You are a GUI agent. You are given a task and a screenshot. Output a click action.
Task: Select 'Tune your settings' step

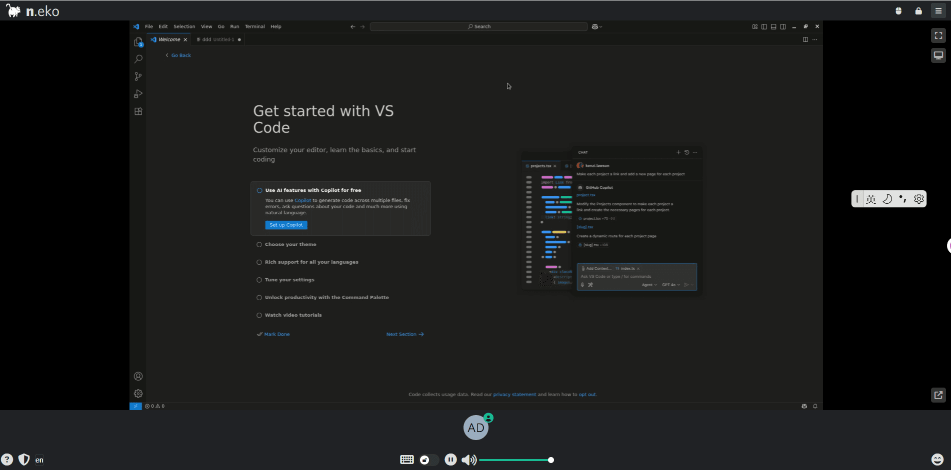(x=289, y=280)
